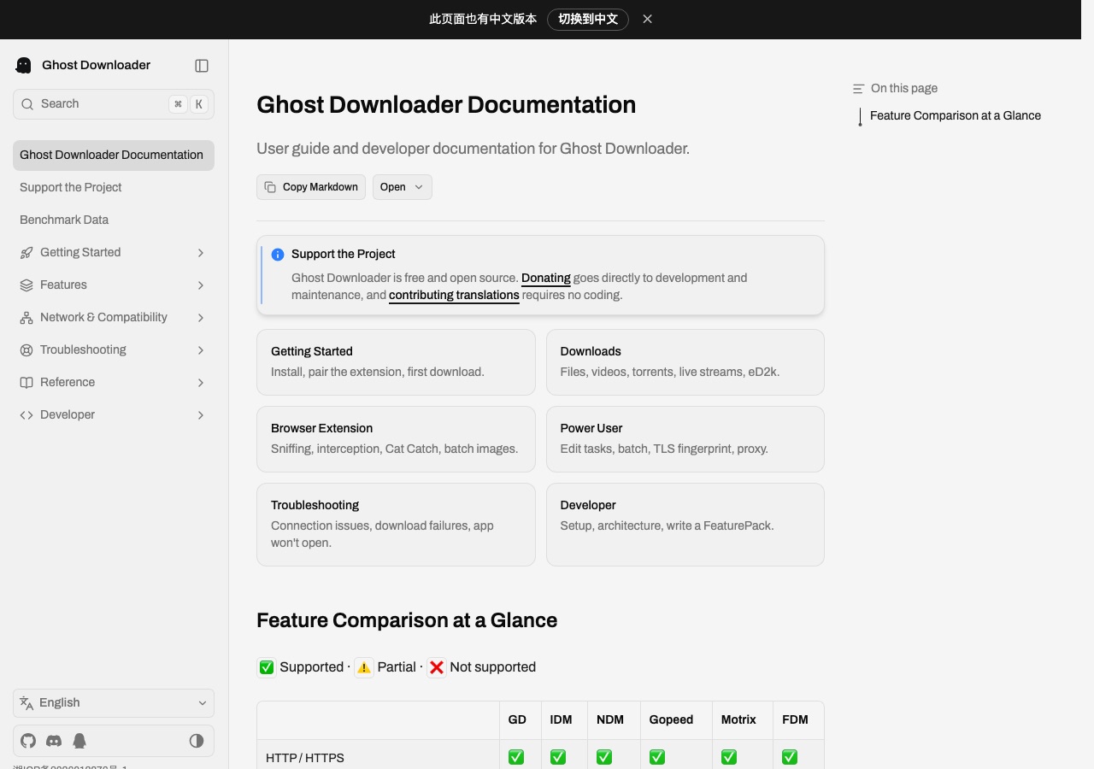Click the Copy Markdown button

coord(311,187)
